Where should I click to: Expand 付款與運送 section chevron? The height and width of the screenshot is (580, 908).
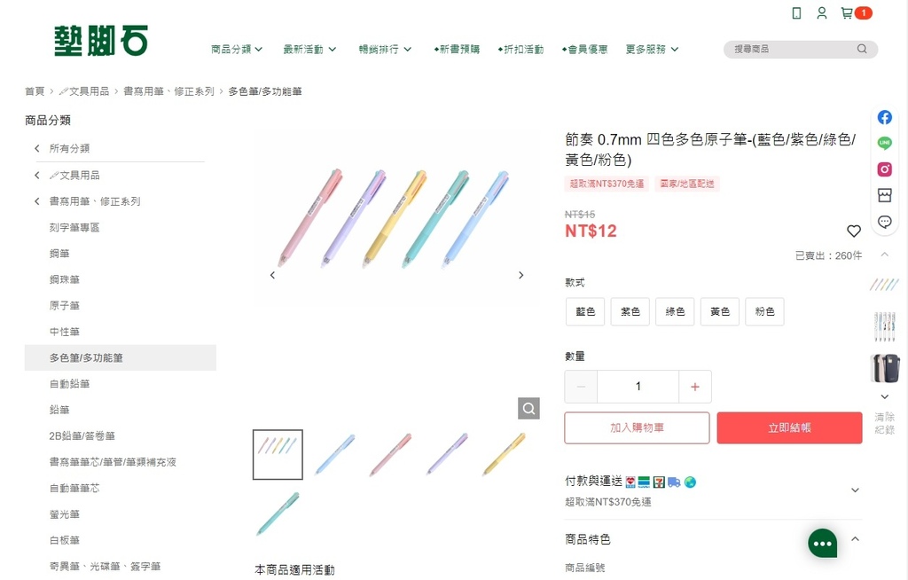(x=856, y=490)
